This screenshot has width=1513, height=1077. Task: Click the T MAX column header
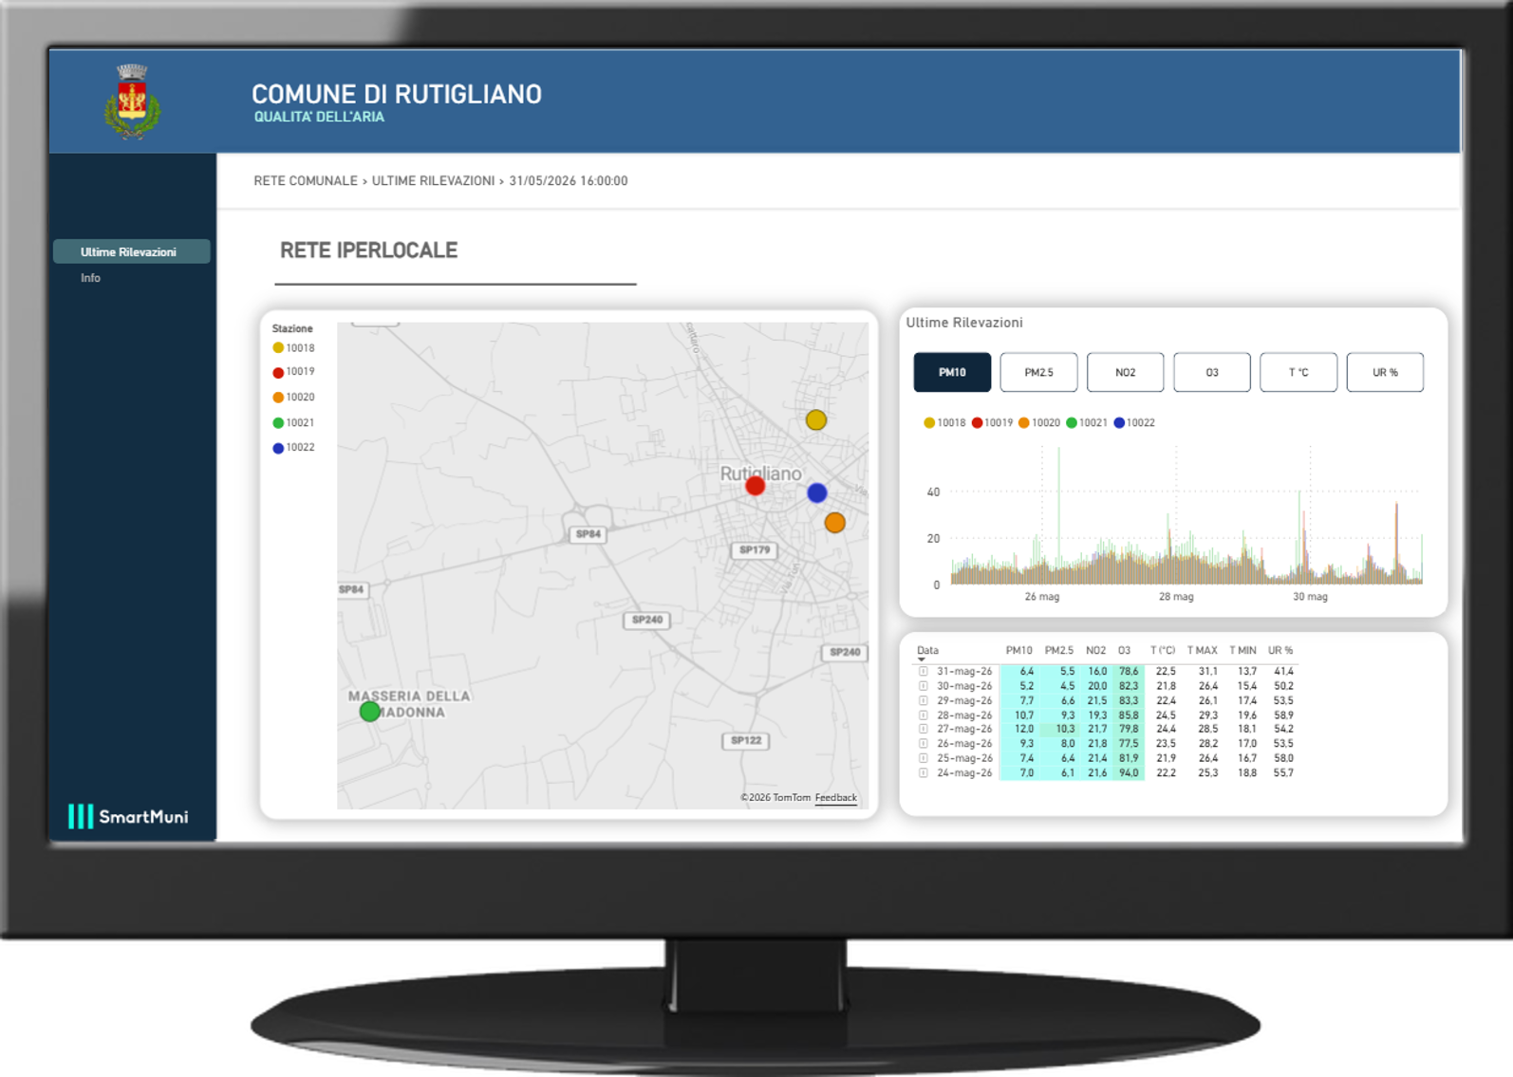1202,651
